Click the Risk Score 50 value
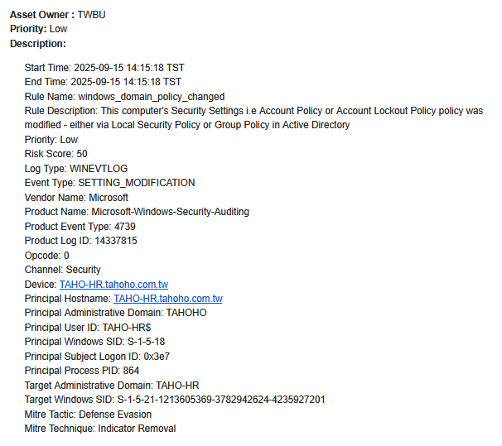 point(81,154)
